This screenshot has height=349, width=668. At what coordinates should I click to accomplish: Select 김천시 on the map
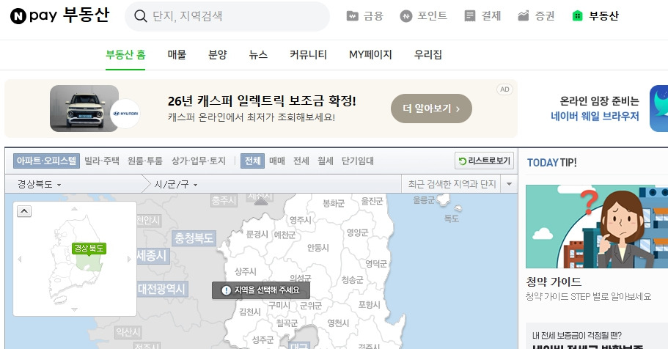click(249, 312)
